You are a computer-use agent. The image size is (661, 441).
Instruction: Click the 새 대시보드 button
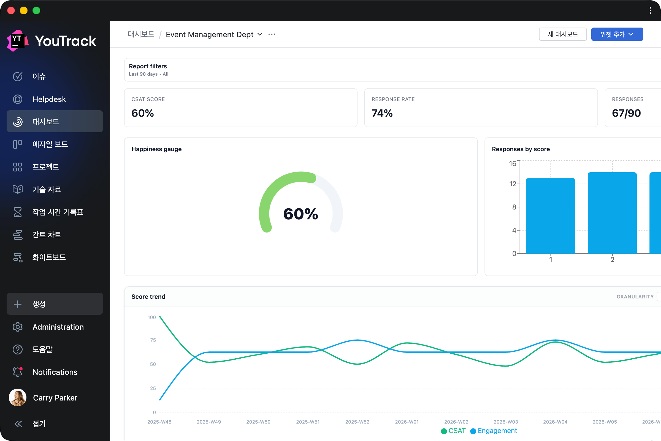[x=563, y=34]
